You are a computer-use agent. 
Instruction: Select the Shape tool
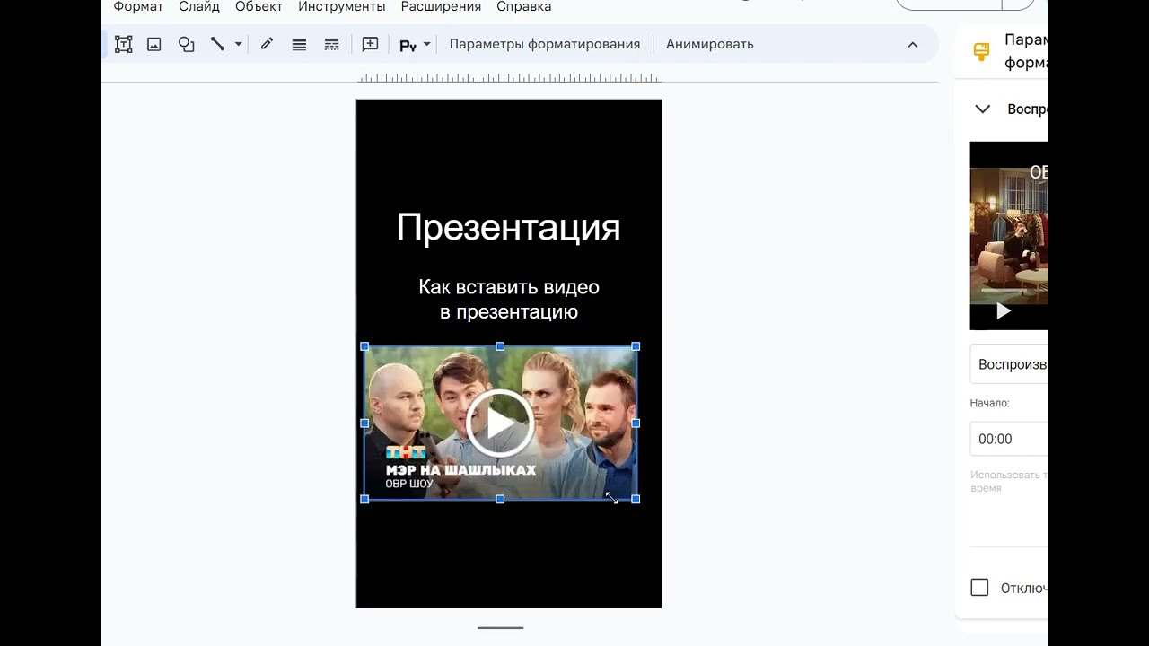[x=186, y=44]
